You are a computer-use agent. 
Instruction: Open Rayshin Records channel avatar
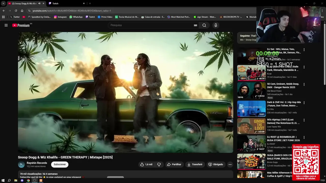(x=21, y=164)
